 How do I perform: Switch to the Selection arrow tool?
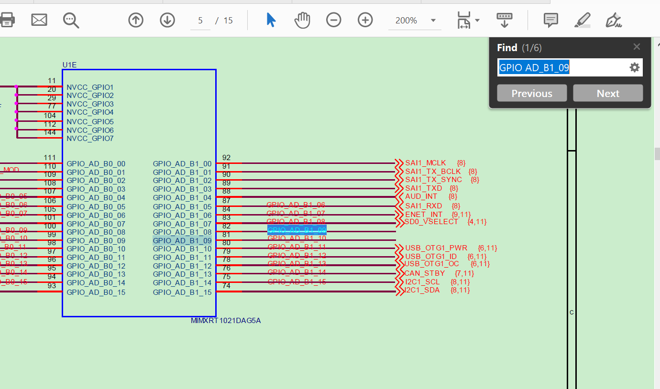pos(270,20)
